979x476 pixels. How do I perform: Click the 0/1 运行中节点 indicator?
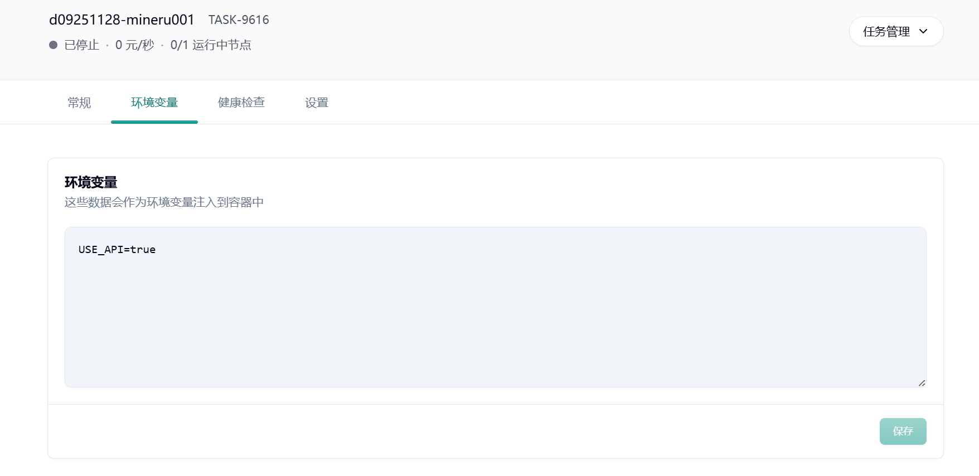(x=211, y=45)
